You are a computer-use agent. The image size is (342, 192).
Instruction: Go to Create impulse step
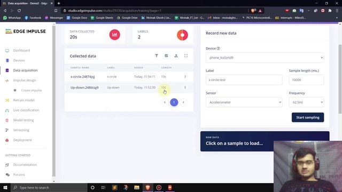pyautogui.click(x=28, y=90)
